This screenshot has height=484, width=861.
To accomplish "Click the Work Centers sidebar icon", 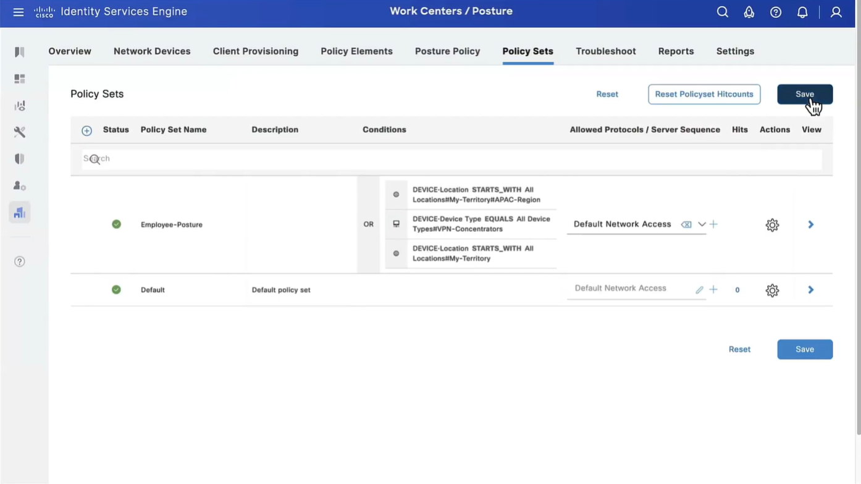I will [x=20, y=213].
